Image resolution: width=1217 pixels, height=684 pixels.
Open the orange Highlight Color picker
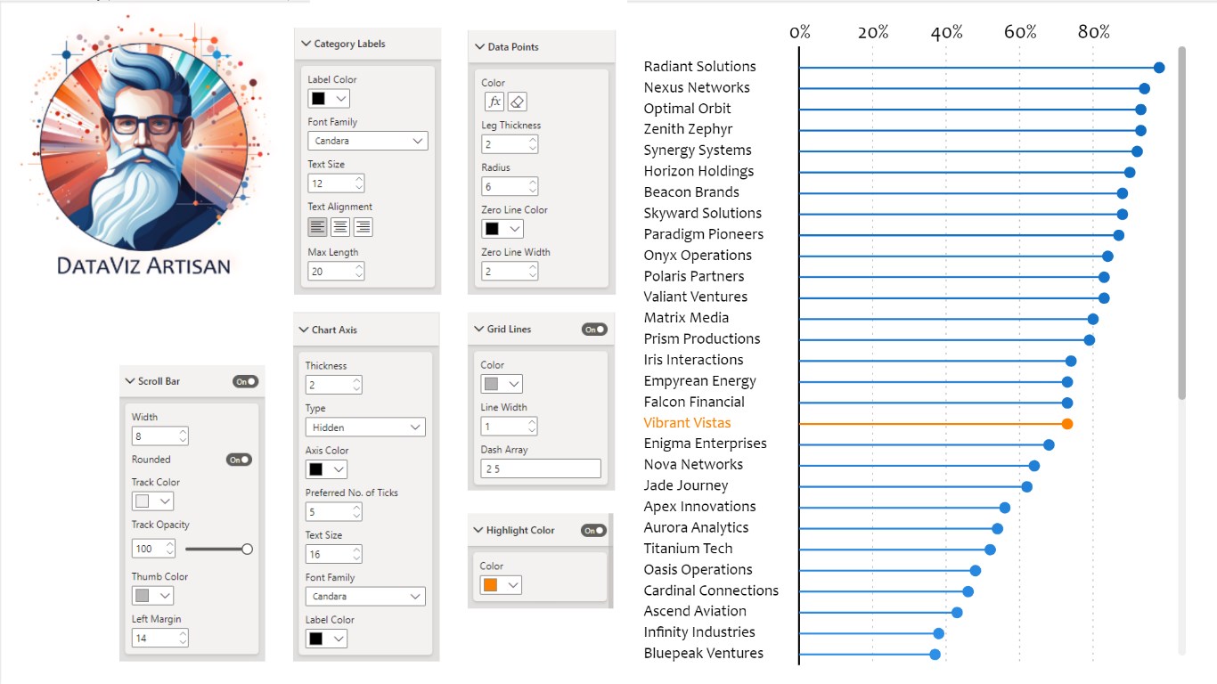501,585
